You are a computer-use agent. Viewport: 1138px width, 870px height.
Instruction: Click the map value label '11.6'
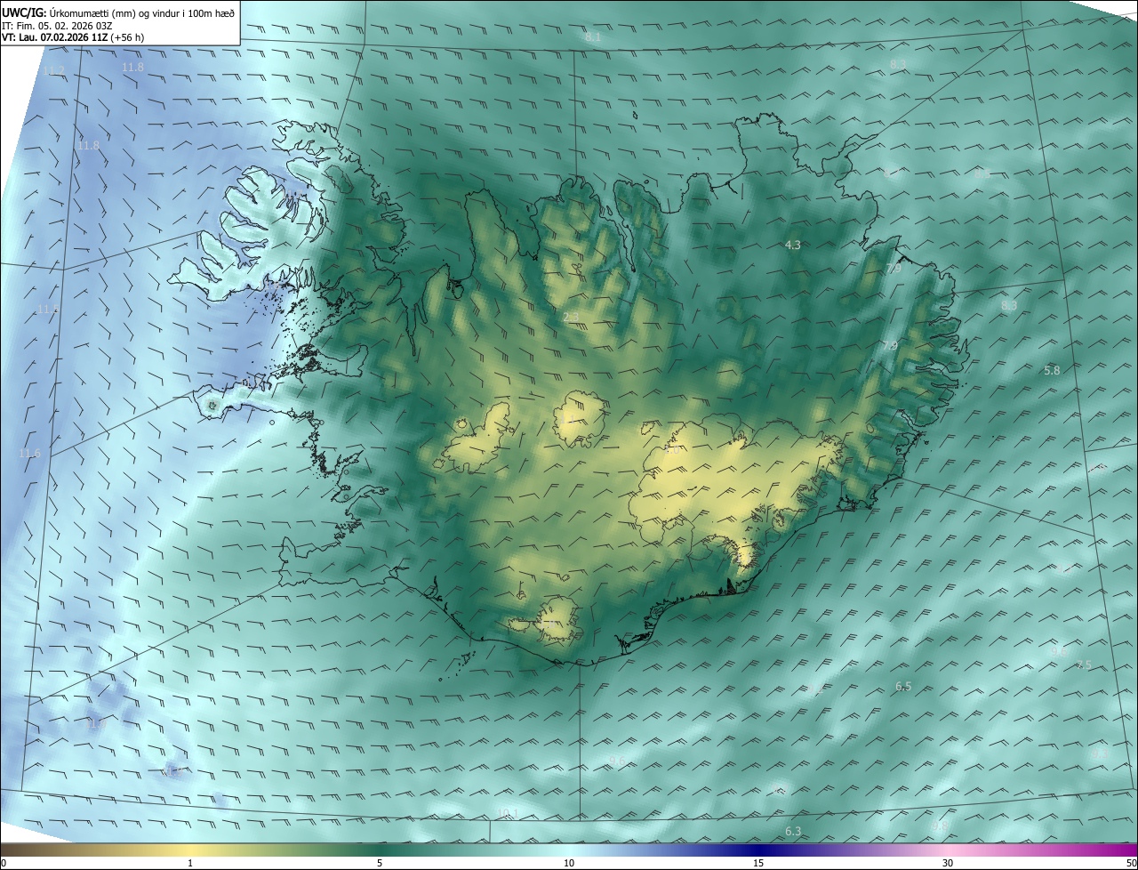[x=30, y=454]
